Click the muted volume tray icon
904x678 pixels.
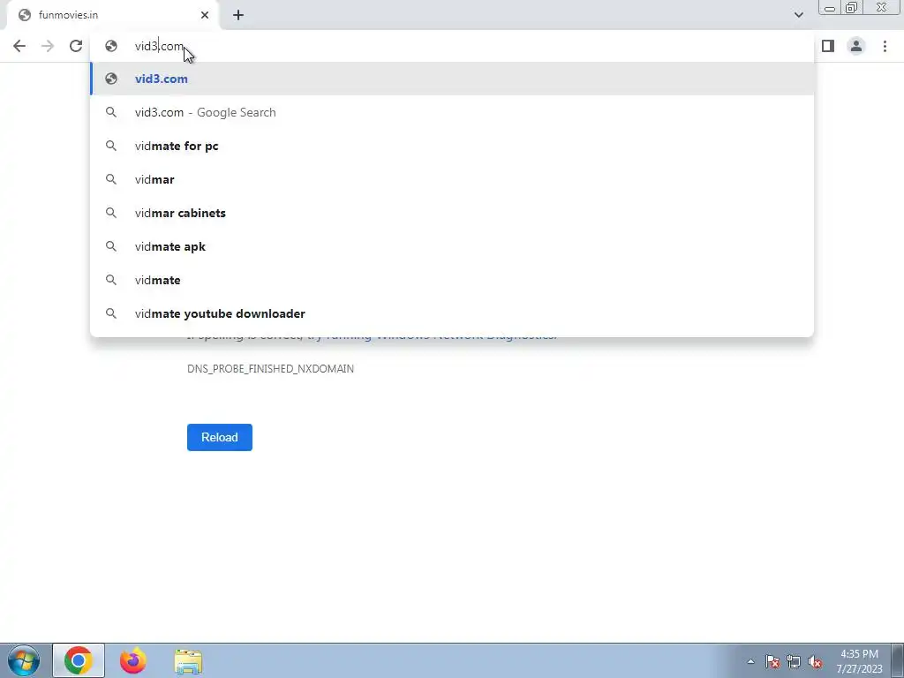click(x=815, y=661)
